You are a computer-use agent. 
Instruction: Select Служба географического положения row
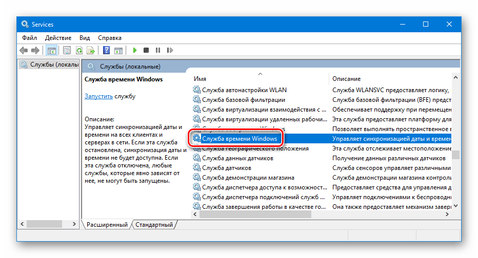(x=322, y=148)
